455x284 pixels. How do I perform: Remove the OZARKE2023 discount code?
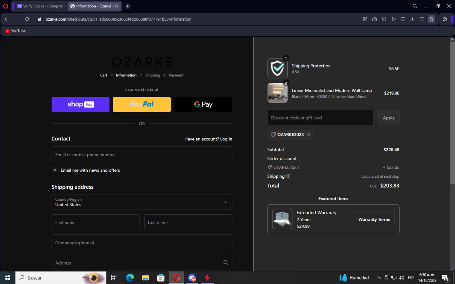tap(309, 134)
